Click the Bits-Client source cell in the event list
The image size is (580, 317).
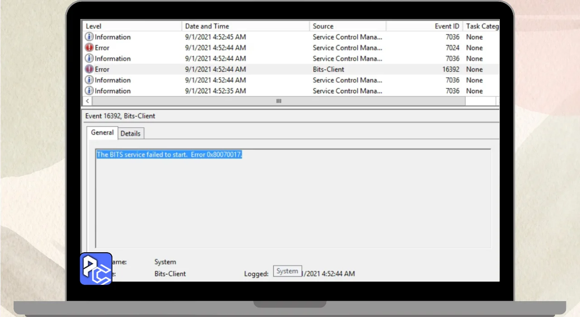(329, 69)
